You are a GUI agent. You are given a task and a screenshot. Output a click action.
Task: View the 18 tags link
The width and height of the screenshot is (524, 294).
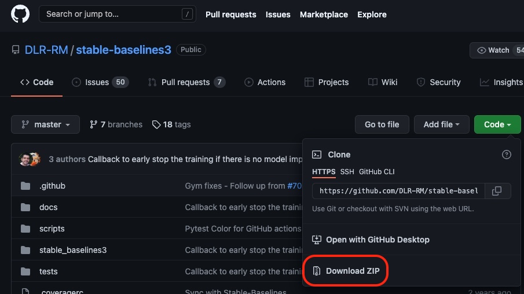tap(171, 124)
